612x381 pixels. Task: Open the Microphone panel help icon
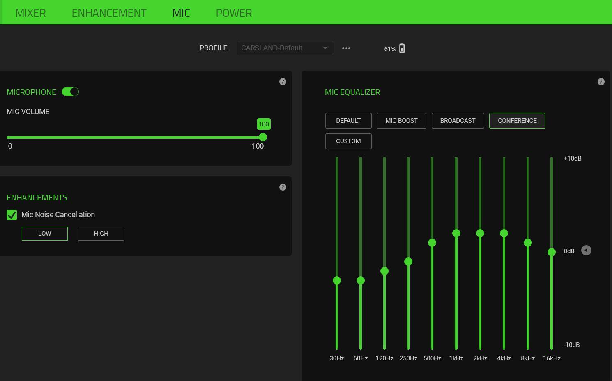[x=283, y=82]
